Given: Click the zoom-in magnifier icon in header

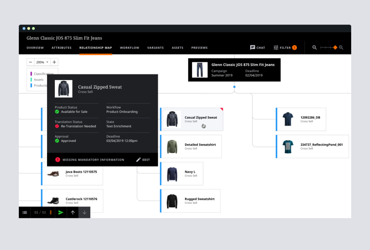Looking at the screenshot, I should (x=341, y=48).
